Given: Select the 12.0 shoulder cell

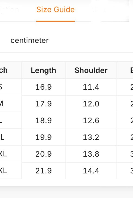Looking at the screenshot, I should pyautogui.click(x=91, y=104).
